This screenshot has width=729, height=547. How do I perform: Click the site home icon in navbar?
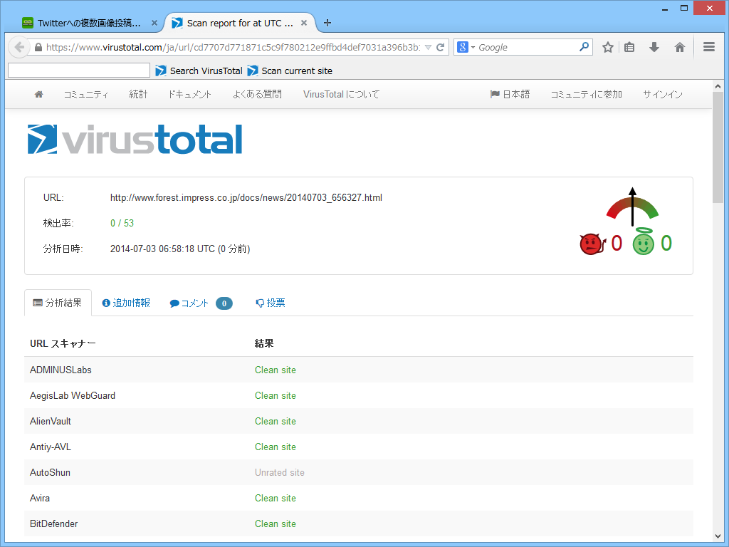point(39,95)
